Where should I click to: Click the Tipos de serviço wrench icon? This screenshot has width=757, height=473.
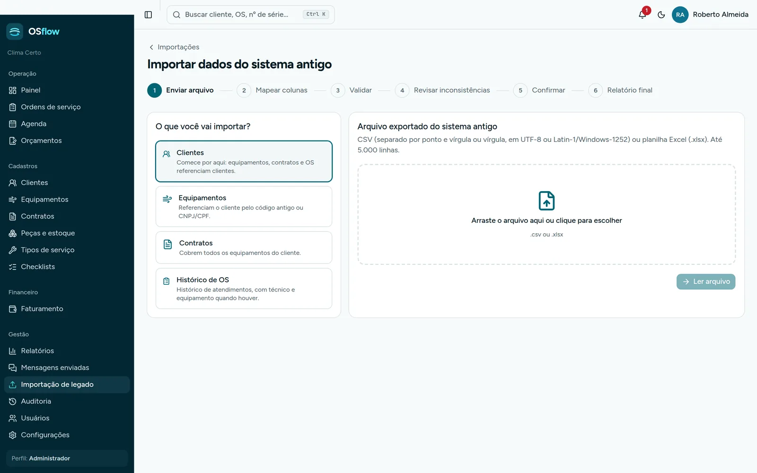(13, 250)
